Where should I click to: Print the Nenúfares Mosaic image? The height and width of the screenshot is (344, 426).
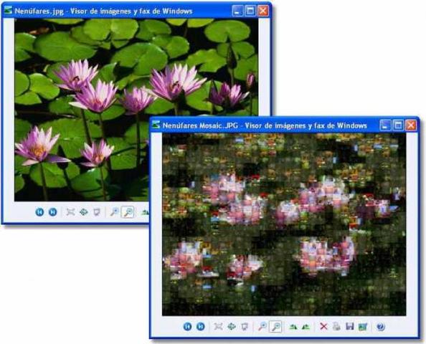pyautogui.click(x=336, y=326)
